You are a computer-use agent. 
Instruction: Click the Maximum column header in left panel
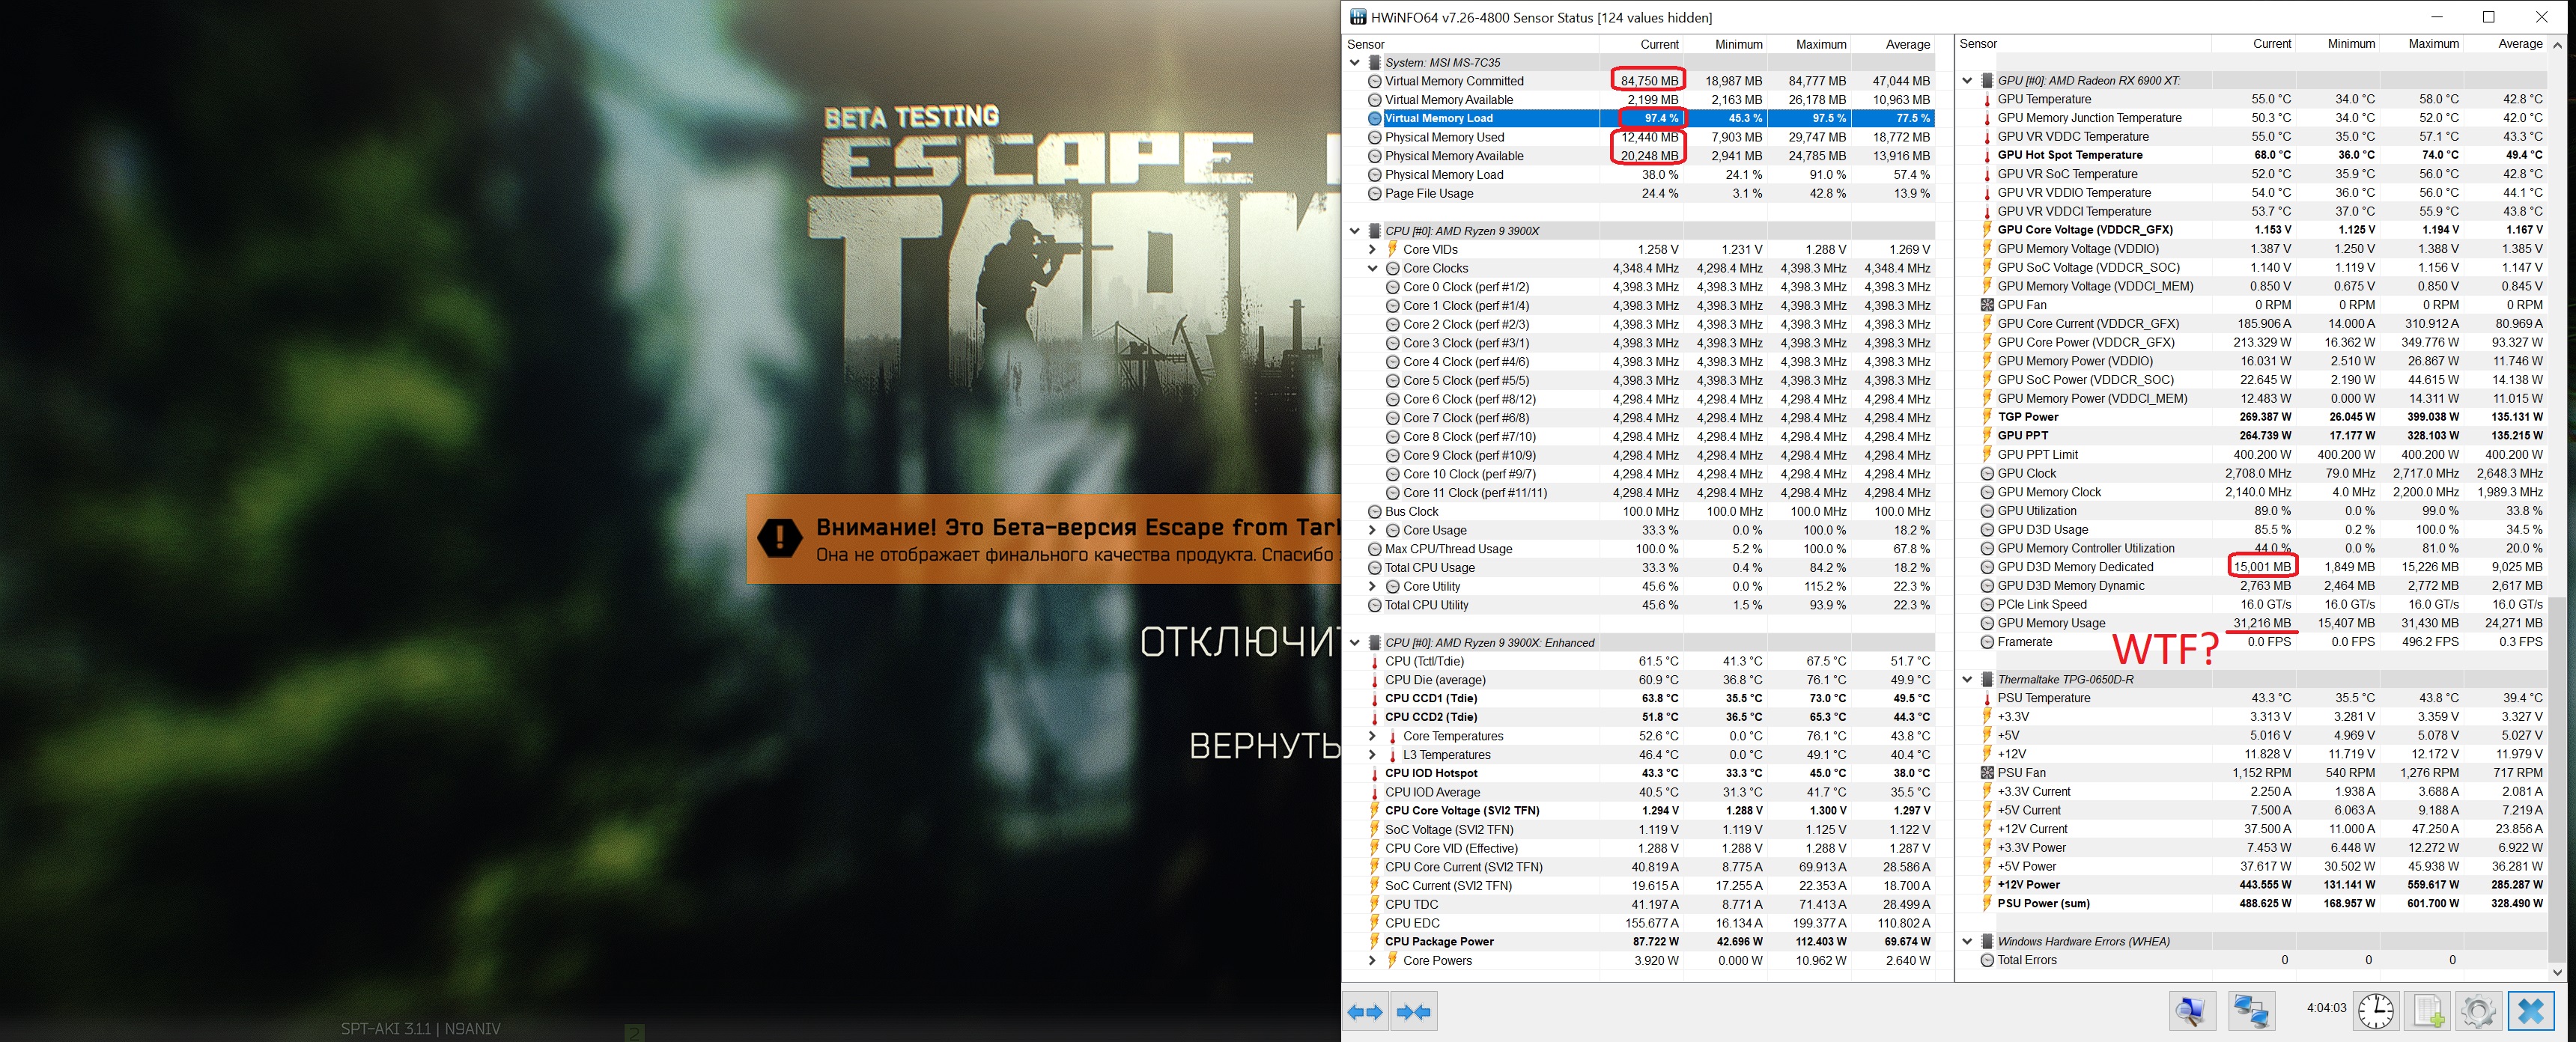click(x=1820, y=44)
